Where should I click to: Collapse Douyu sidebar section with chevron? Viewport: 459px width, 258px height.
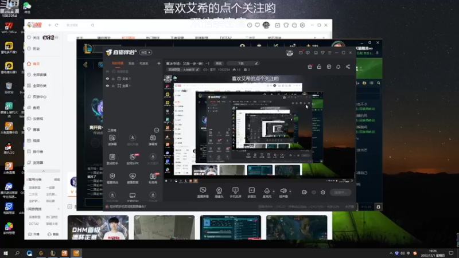[x=44, y=171]
